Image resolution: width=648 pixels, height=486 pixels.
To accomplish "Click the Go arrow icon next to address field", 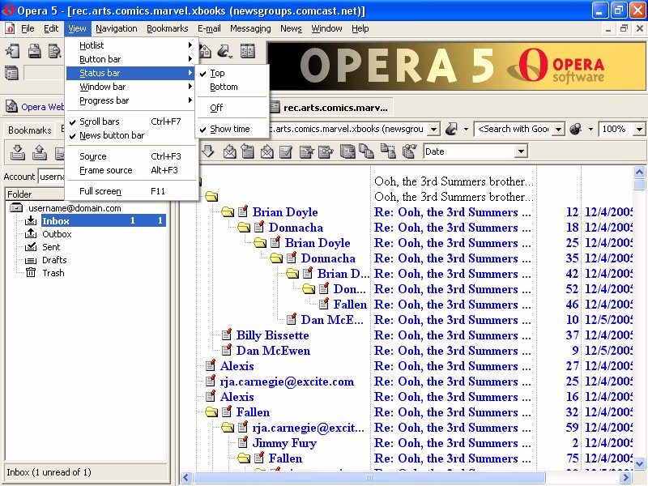I will coord(451,129).
